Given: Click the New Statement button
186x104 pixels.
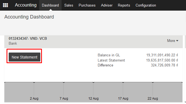Looking at the screenshot, I should pyautogui.click(x=25, y=57).
